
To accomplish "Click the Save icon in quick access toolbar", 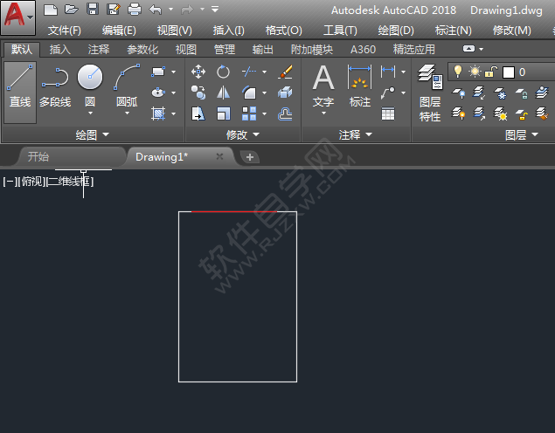I will click(x=93, y=10).
